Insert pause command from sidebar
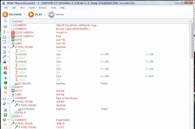The image size is (195, 129). pos(4,120)
